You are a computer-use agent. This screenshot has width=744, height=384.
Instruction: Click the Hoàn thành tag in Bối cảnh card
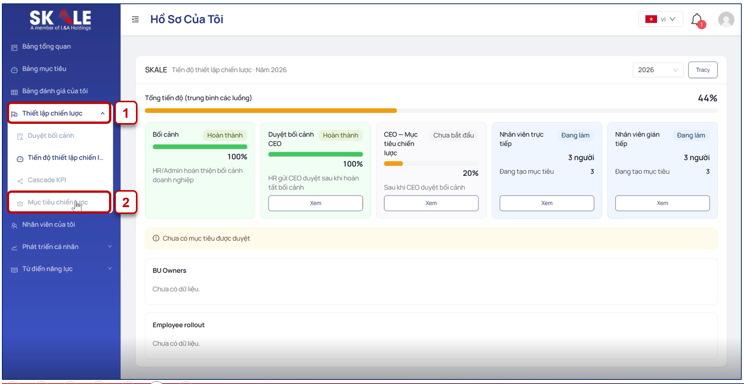pos(225,135)
